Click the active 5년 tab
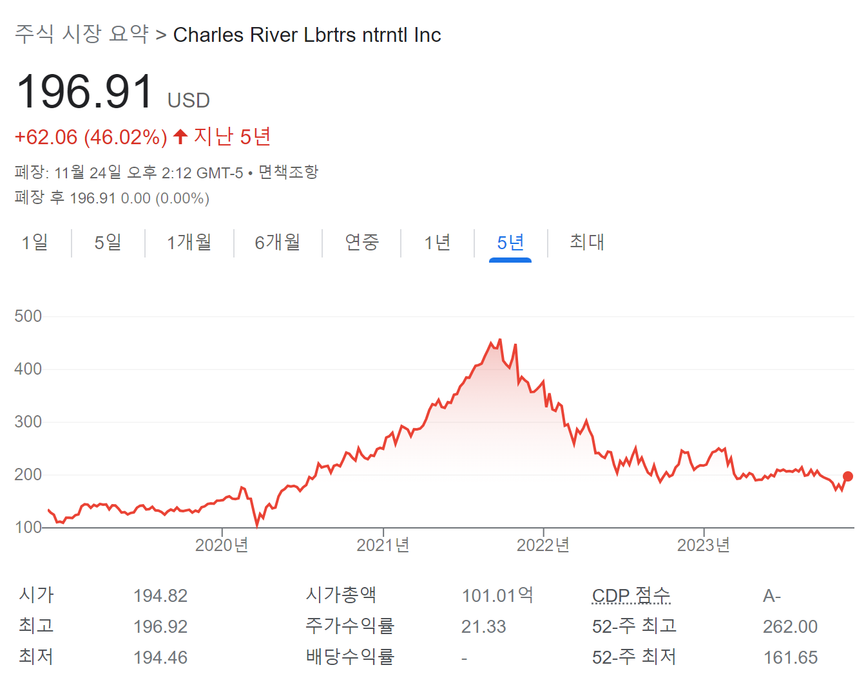Viewport: 866px width, 674px height. pos(510,242)
